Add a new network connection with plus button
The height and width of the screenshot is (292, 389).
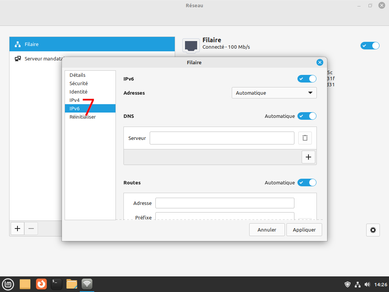point(17,229)
